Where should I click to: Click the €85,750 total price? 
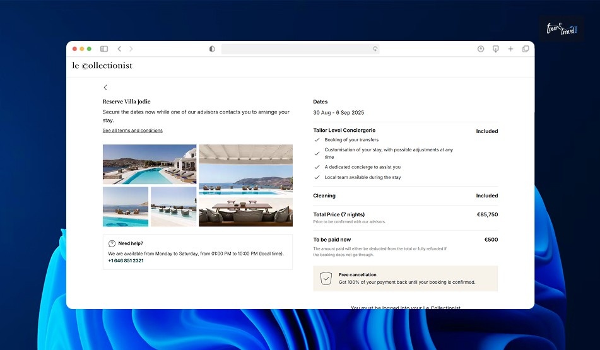point(487,214)
